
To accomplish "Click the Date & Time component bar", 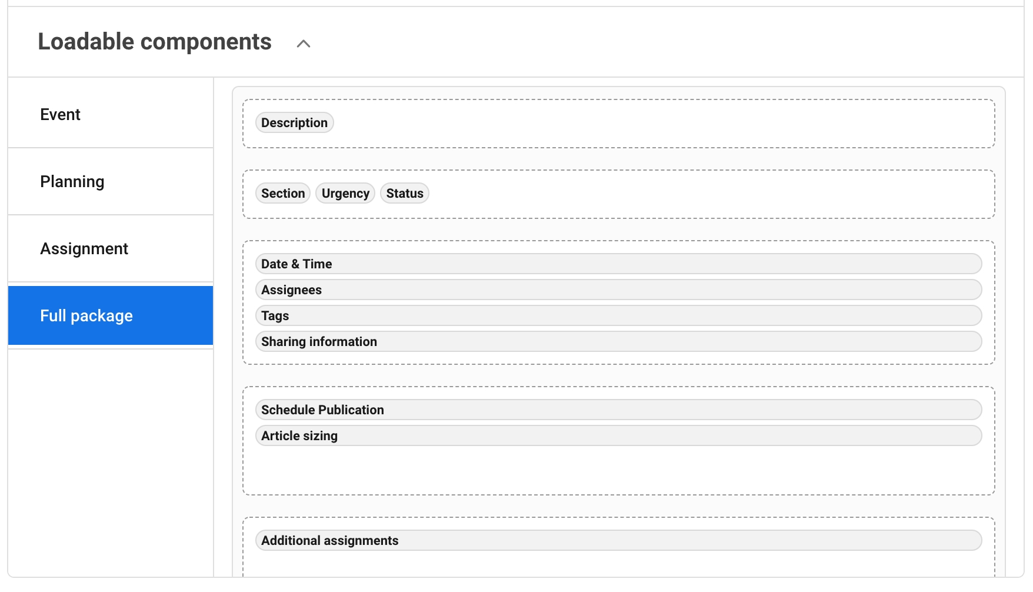I will (x=618, y=264).
